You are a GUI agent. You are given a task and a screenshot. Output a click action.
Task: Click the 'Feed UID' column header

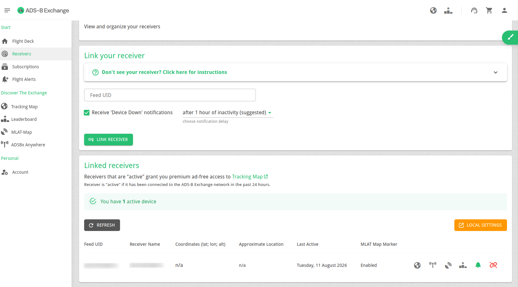pyautogui.click(x=93, y=244)
